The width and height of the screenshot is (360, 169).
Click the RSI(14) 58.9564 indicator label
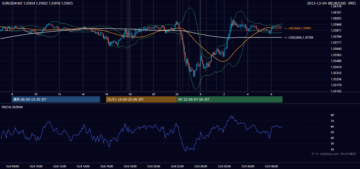pos(12,107)
